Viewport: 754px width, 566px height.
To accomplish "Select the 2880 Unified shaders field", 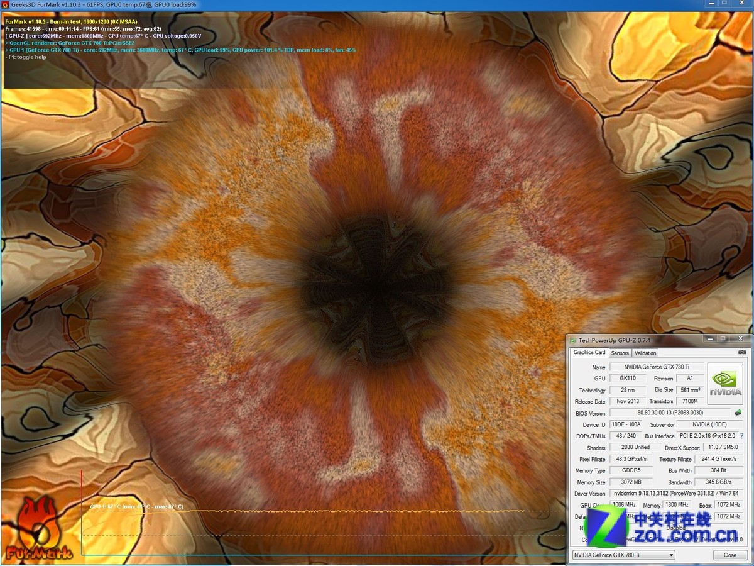I will click(635, 448).
